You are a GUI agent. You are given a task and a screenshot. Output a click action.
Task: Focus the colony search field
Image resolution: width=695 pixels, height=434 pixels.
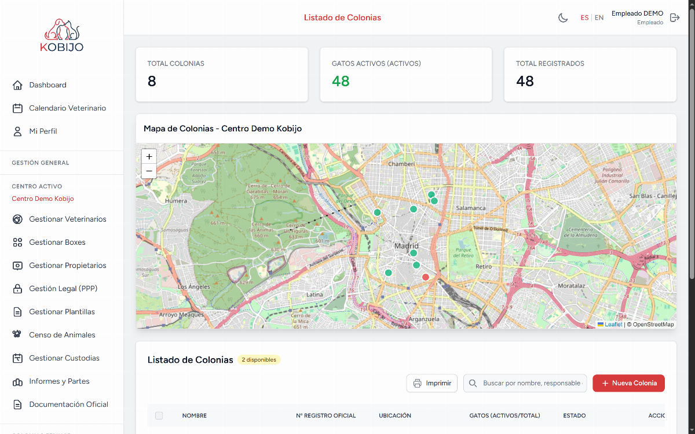click(x=525, y=383)
